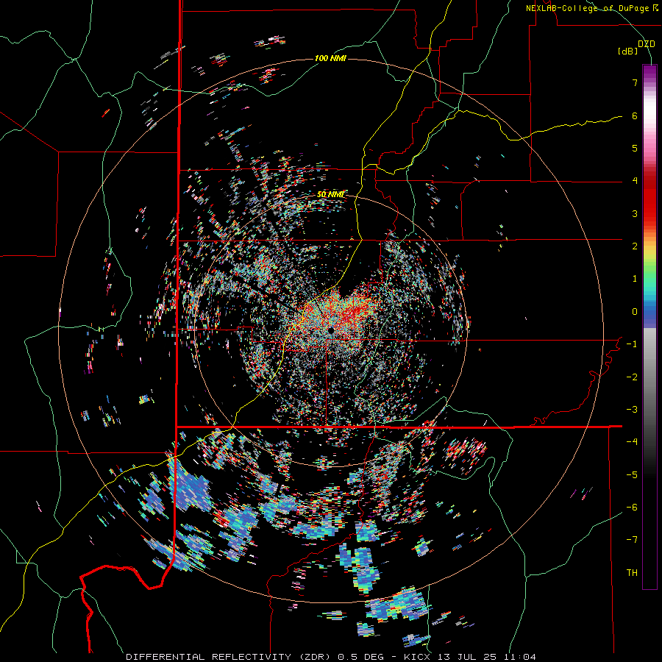Click the 50 NMI range ring label
662x662 pixels.
coord(330,194)
